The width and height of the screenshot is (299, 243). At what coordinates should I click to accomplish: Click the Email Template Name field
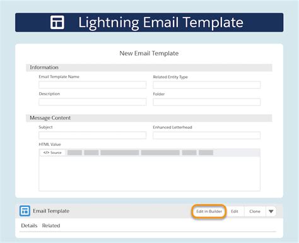(x=92, y=85)
